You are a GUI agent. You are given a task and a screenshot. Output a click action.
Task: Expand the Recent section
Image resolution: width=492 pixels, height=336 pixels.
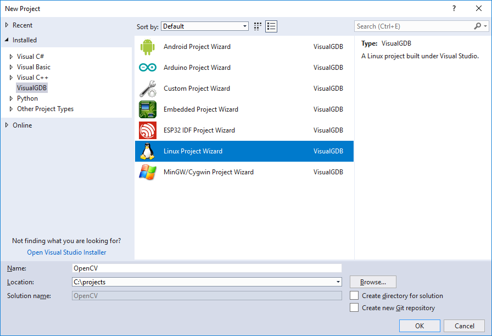point(7,25)
